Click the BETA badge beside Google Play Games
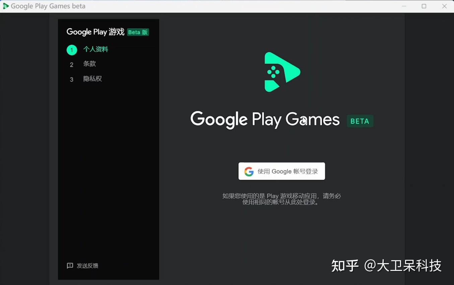 (360, 121)
